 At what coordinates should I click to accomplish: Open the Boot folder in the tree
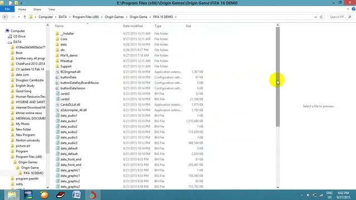19,53
